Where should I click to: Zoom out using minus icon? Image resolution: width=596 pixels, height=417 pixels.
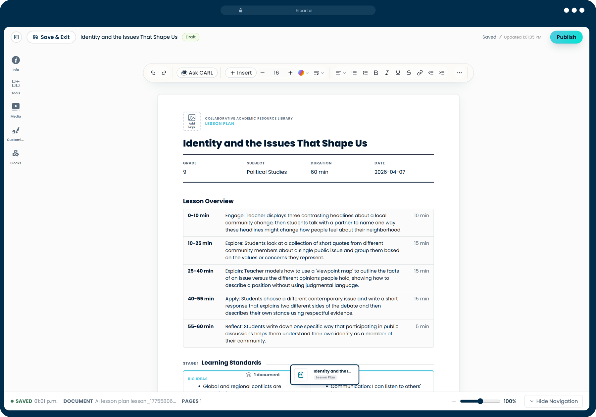(x=454, y=401)
